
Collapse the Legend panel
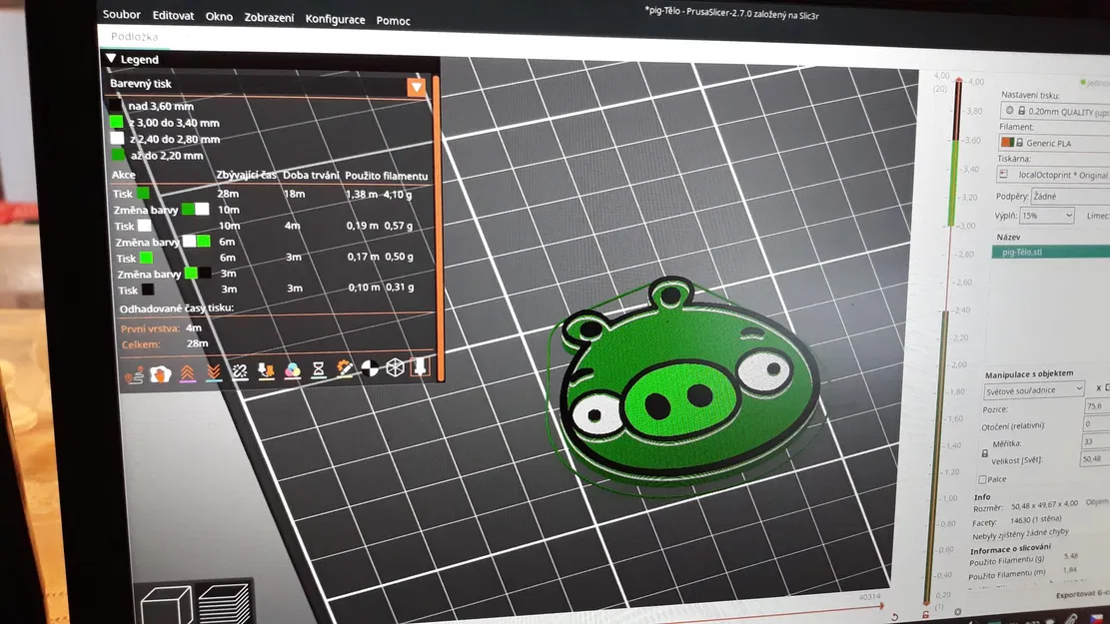pyautogui.click(x=111, y=59)
